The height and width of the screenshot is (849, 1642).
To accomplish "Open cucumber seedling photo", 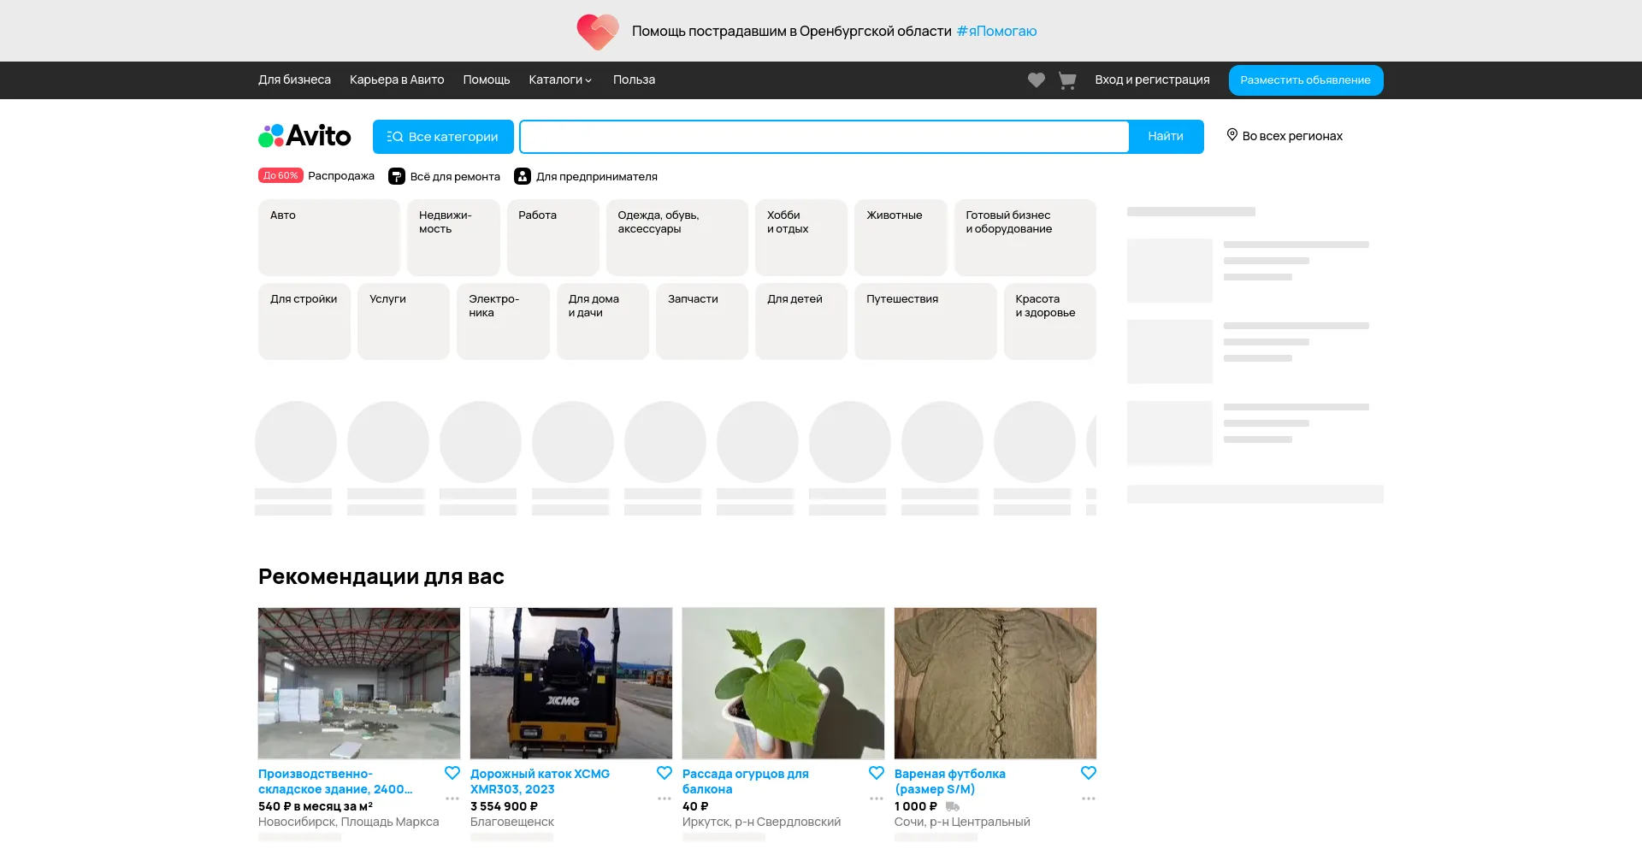I will pyautogui.click(x=783, y=683).
